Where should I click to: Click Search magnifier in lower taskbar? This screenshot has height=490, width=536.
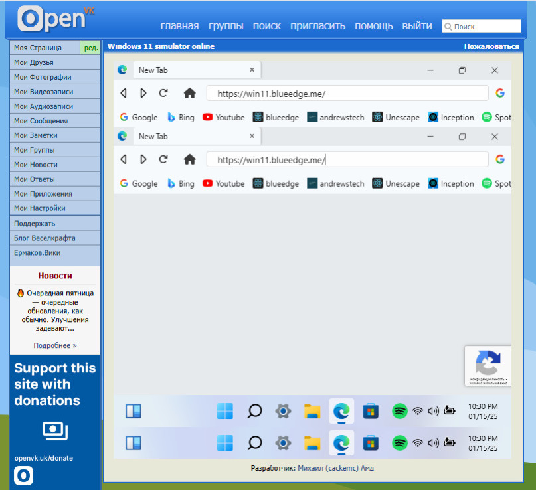(254, 443)
